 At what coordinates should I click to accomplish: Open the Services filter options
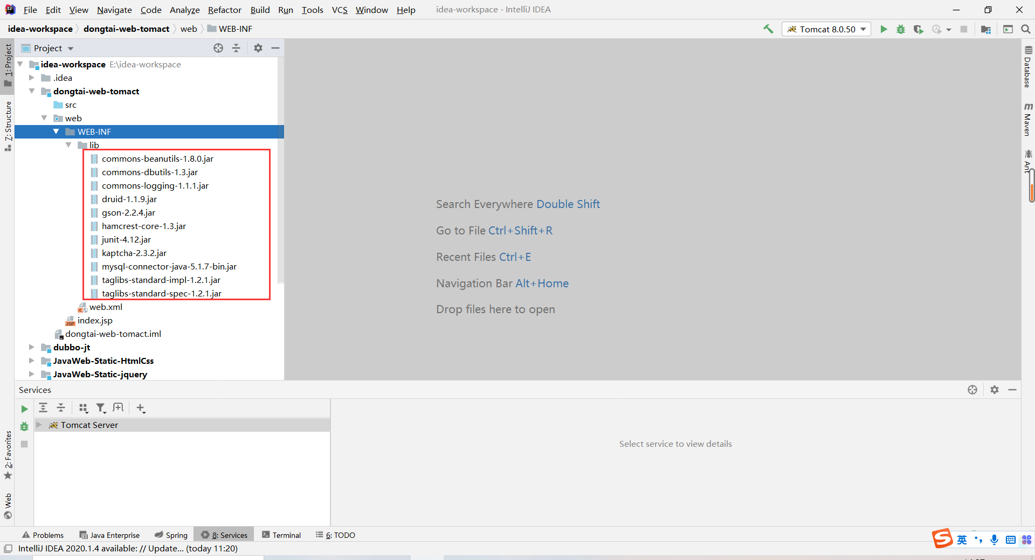coord(101,408)
